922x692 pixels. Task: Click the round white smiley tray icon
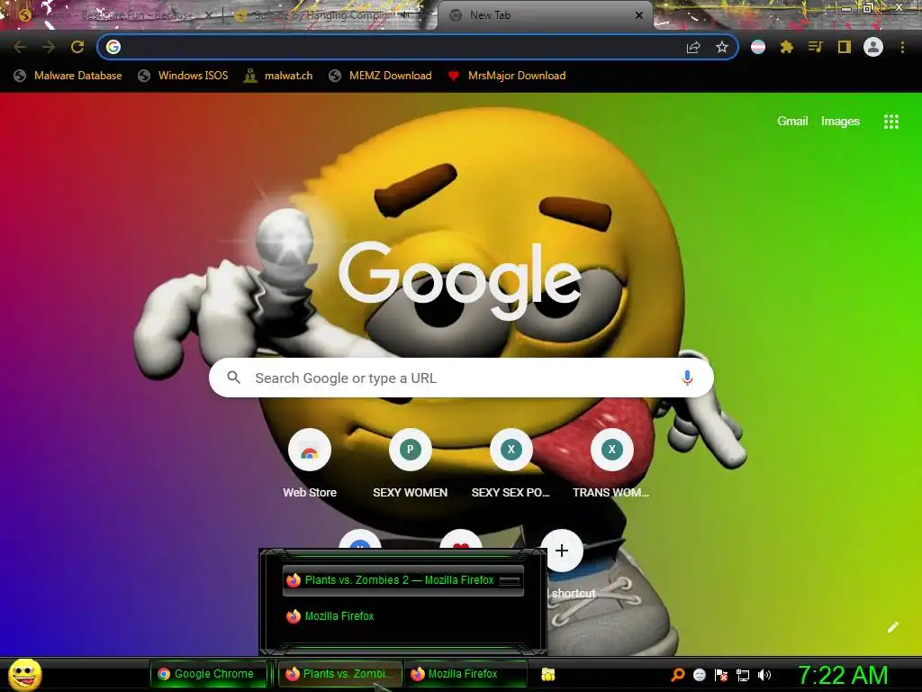pyautogui.click(x=699, y=675)
